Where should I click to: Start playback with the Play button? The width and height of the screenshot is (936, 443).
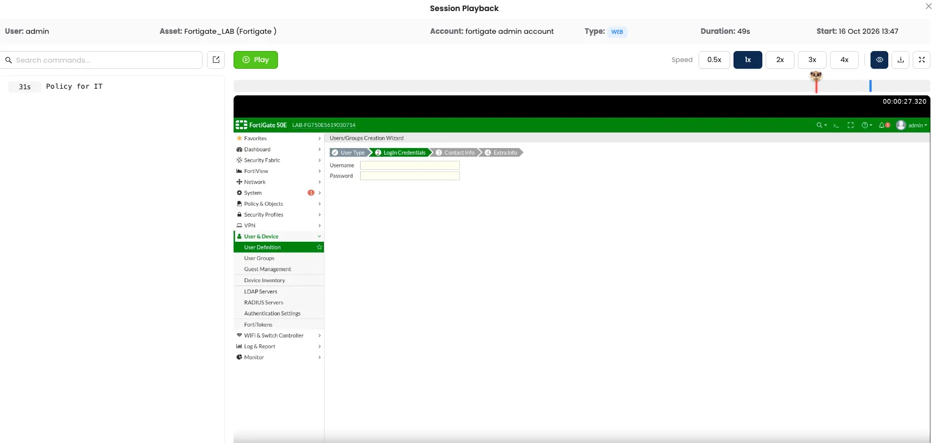(x=256, y=60)
